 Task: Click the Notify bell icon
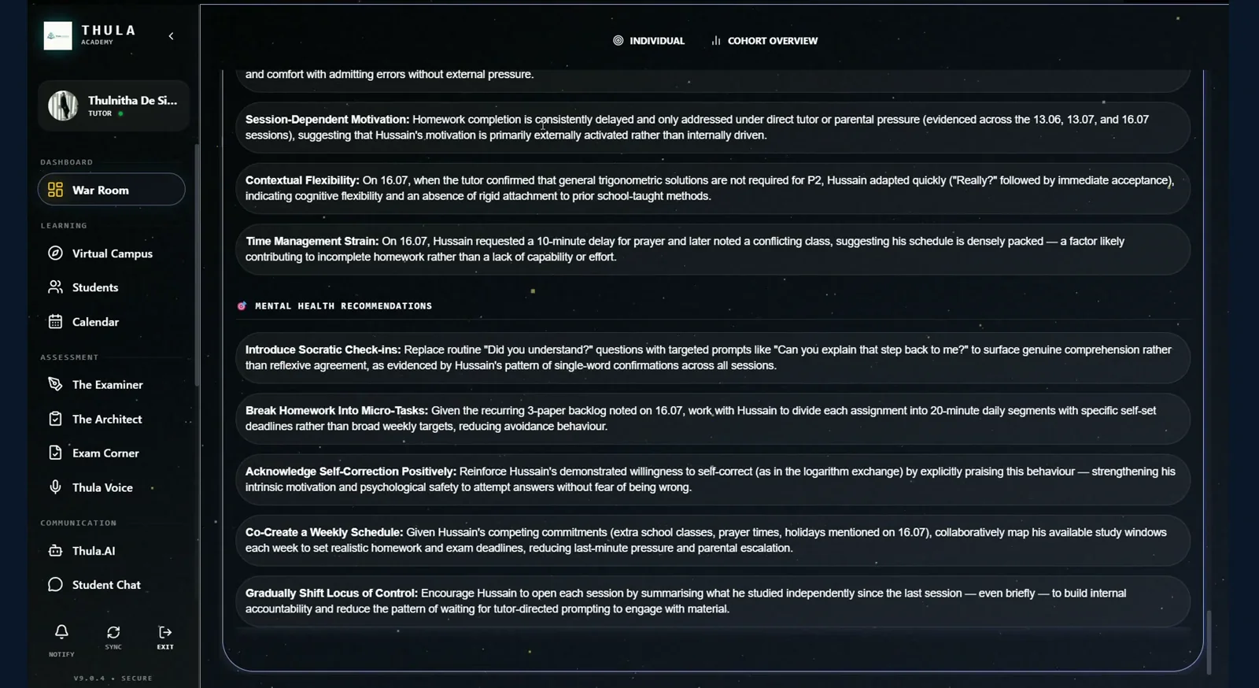[x=61, y=632]
